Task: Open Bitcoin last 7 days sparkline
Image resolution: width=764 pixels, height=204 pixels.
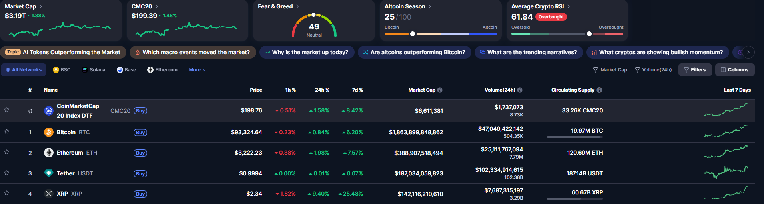Action: click(726, 131)
